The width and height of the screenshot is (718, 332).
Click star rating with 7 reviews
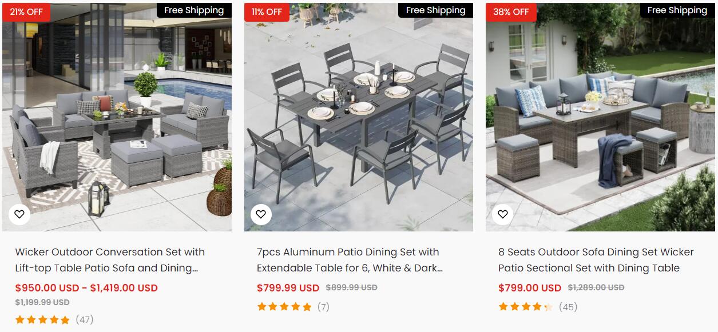coord(284,307)
